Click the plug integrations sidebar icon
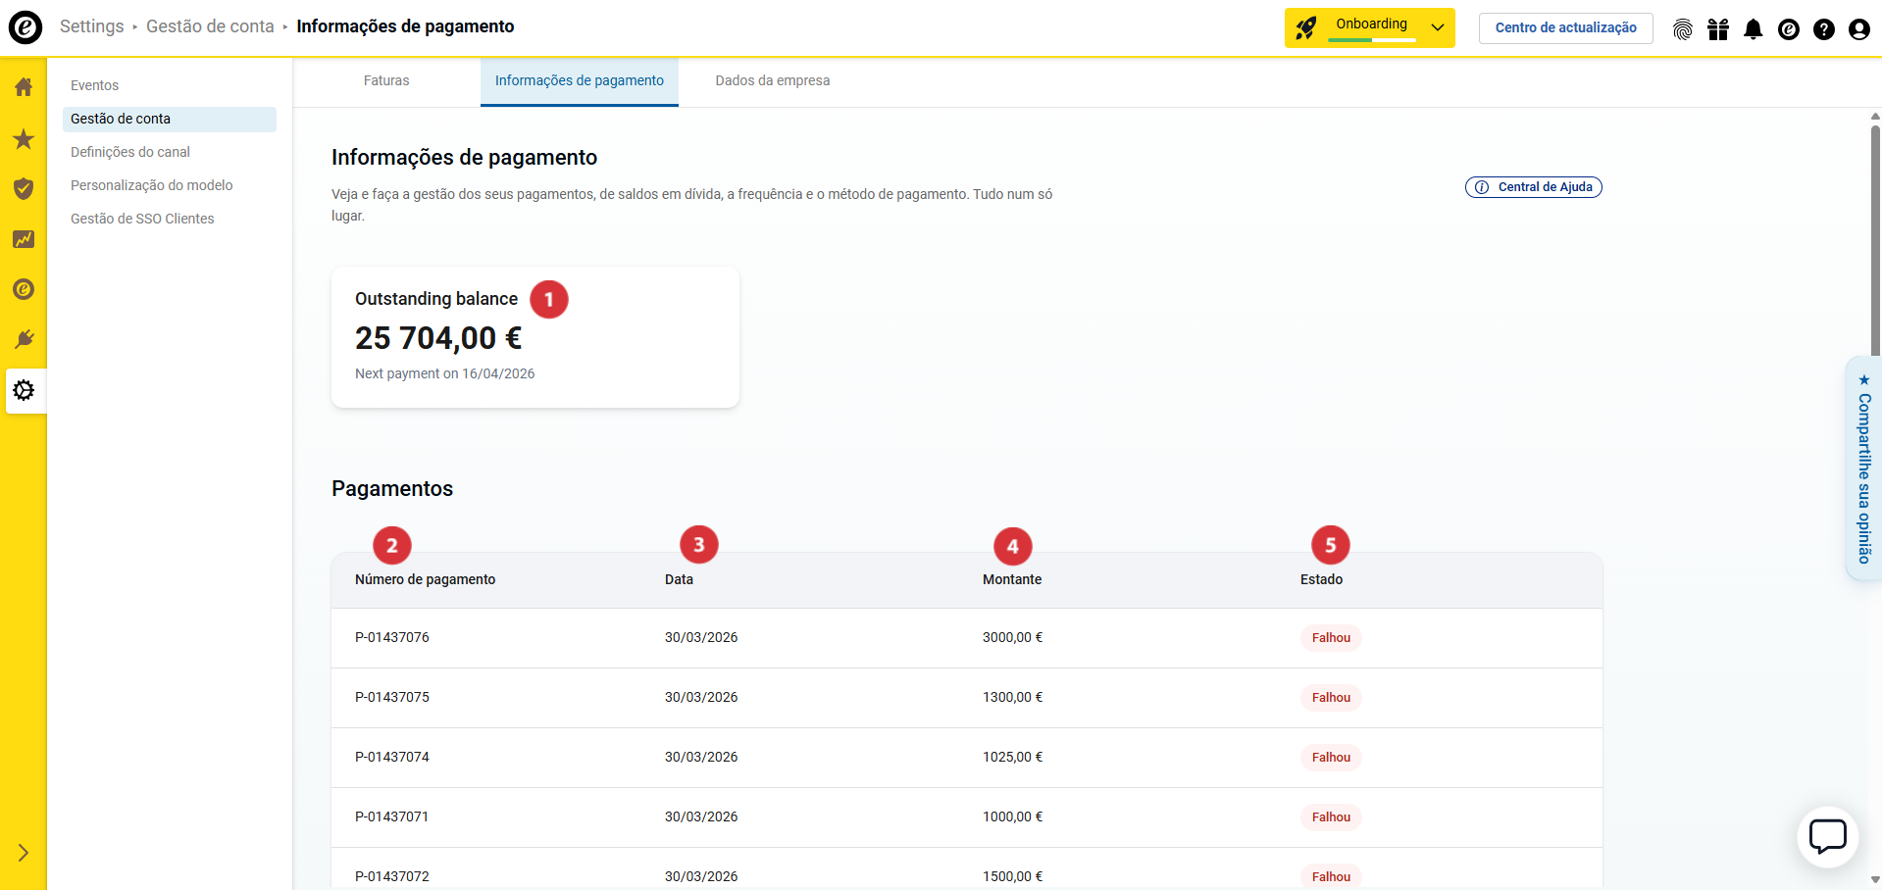Viewport: 1882px width, 890px height. click(x=24, y=339)
